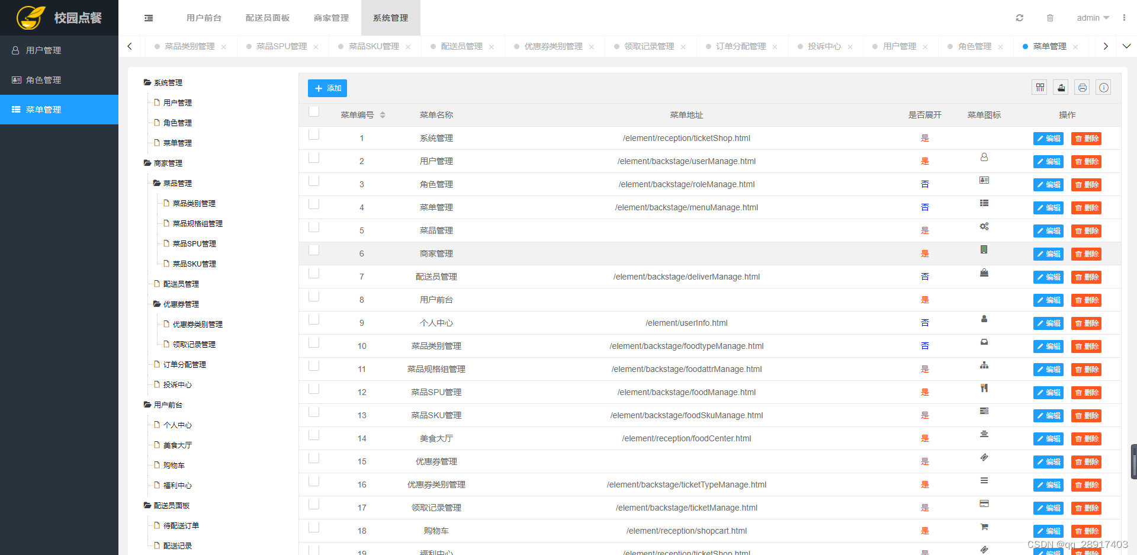Click the export table icon
Viewport: 1137px width, 555px height.
click(1061, 88)
